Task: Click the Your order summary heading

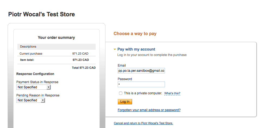Action: tap(56, 38)
